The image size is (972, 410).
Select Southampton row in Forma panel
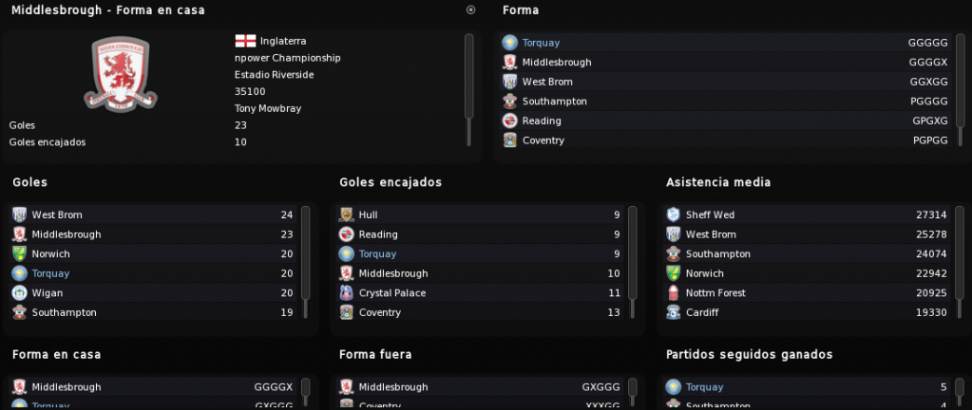click(726, 102)
